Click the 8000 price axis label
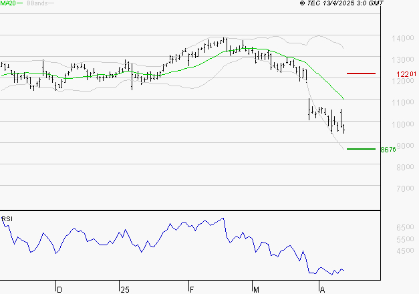 point(405,167)
